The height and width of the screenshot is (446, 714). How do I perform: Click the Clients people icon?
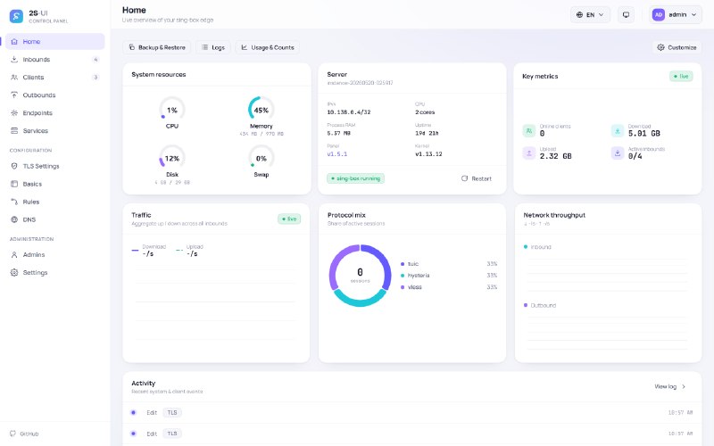pos(14,77)
